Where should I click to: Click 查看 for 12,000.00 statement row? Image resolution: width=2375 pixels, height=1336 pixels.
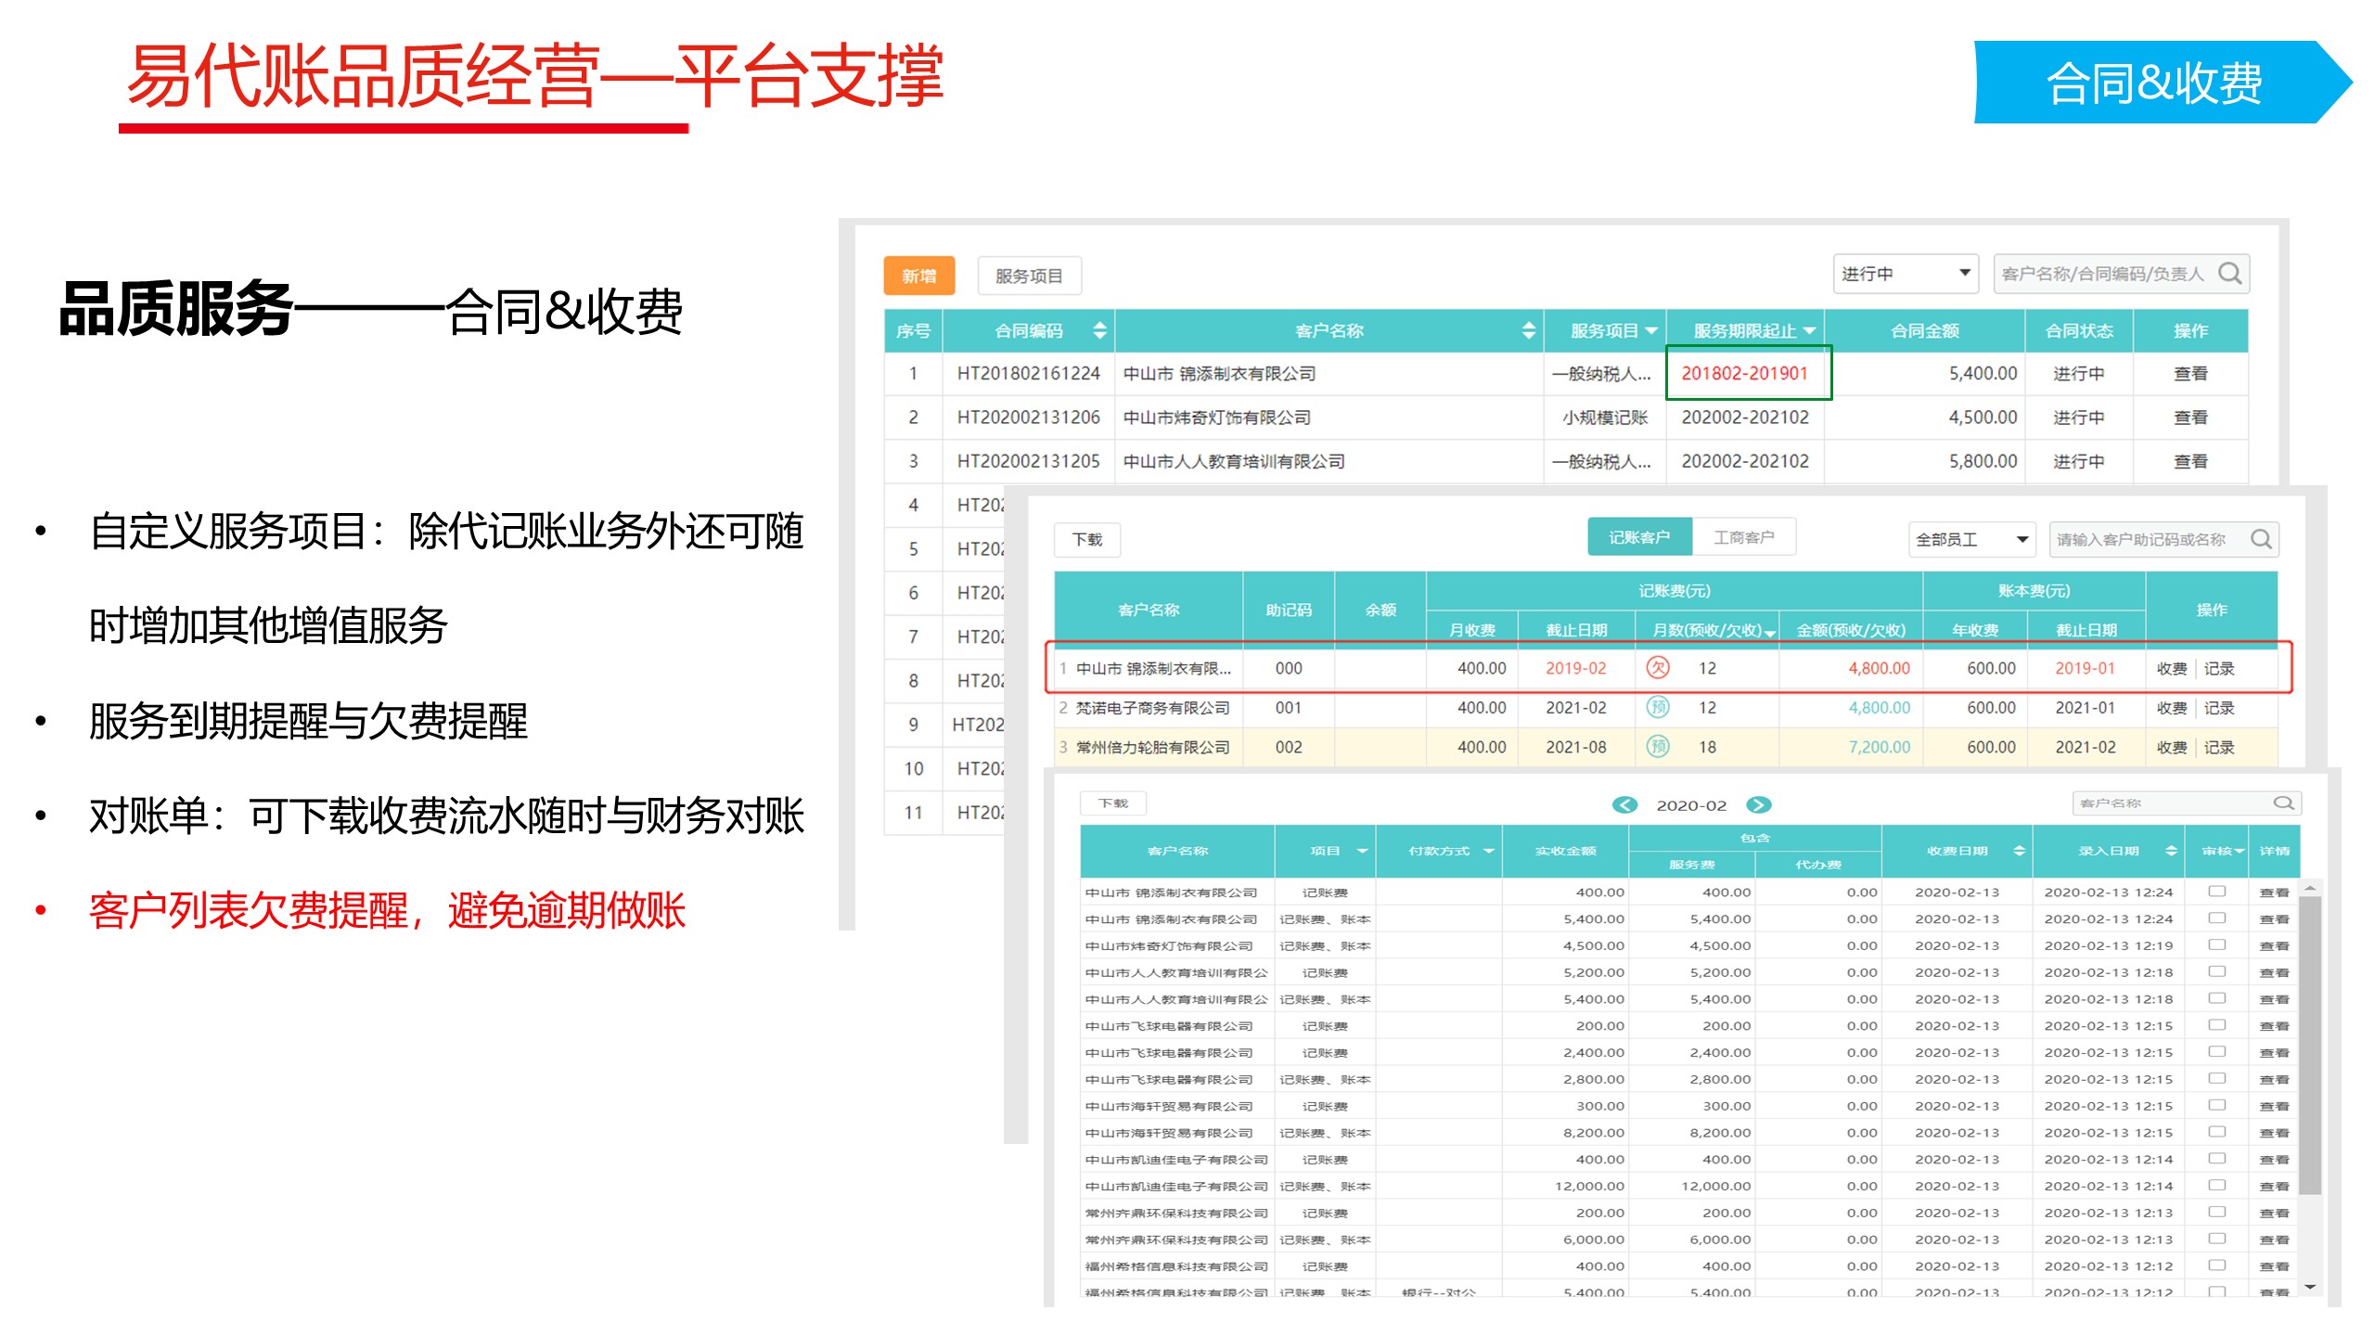tap(2274, 1186)
